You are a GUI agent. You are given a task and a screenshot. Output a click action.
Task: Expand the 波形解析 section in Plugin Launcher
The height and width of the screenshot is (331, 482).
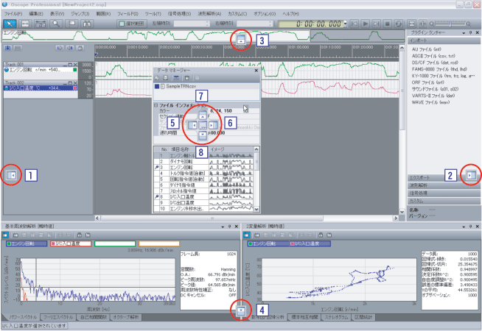(444, 185)
